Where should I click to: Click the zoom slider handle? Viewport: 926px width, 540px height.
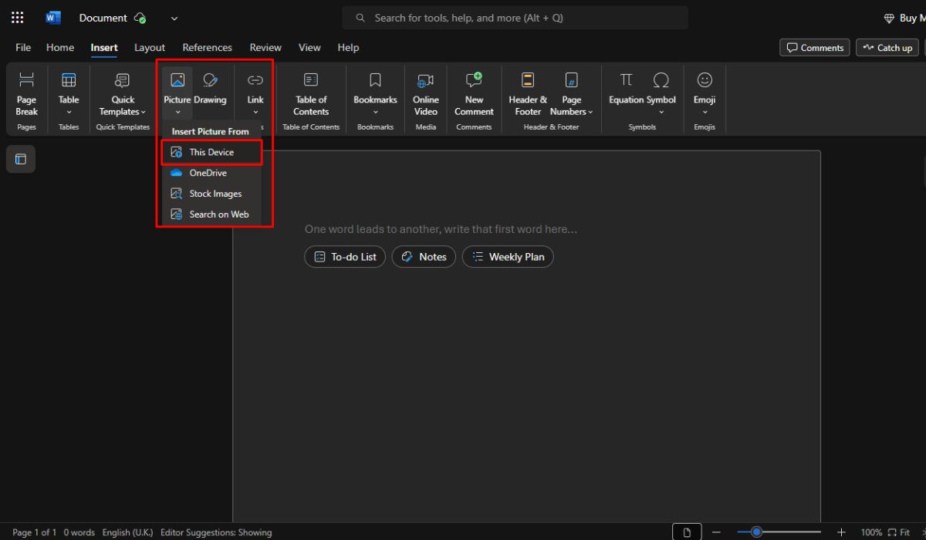point(757,532)
